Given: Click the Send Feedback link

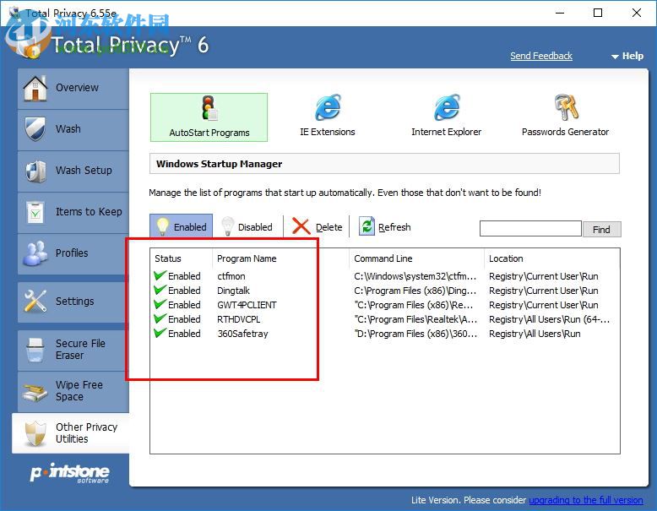Looking at the screenshot, I should tap(541, 56).
